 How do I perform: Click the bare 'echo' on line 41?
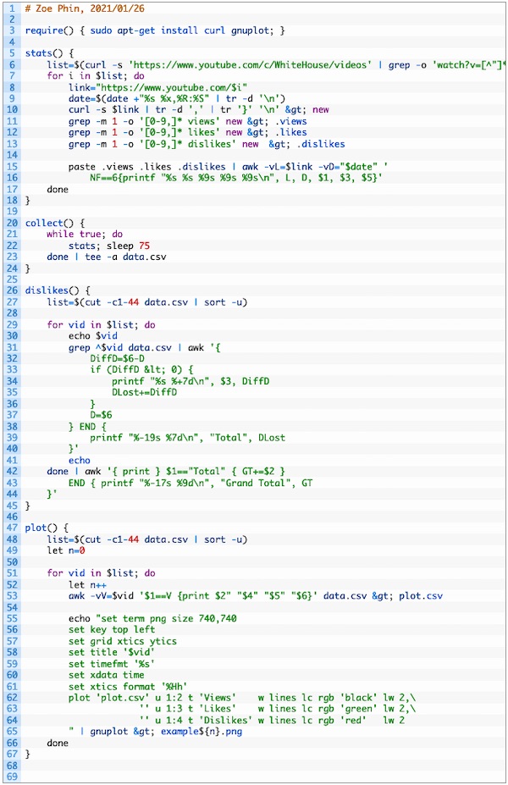coord(80,460)
